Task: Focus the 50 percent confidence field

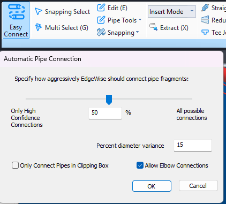Action: tap(105, 113)
